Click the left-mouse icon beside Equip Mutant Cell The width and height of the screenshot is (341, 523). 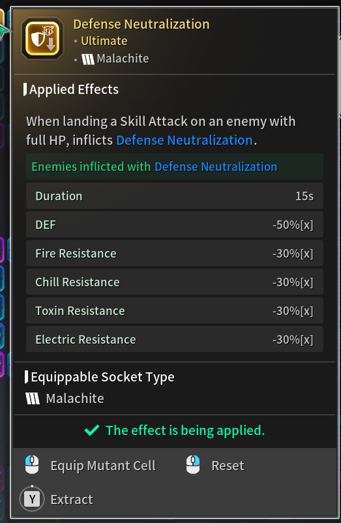(x=32, y=465)
